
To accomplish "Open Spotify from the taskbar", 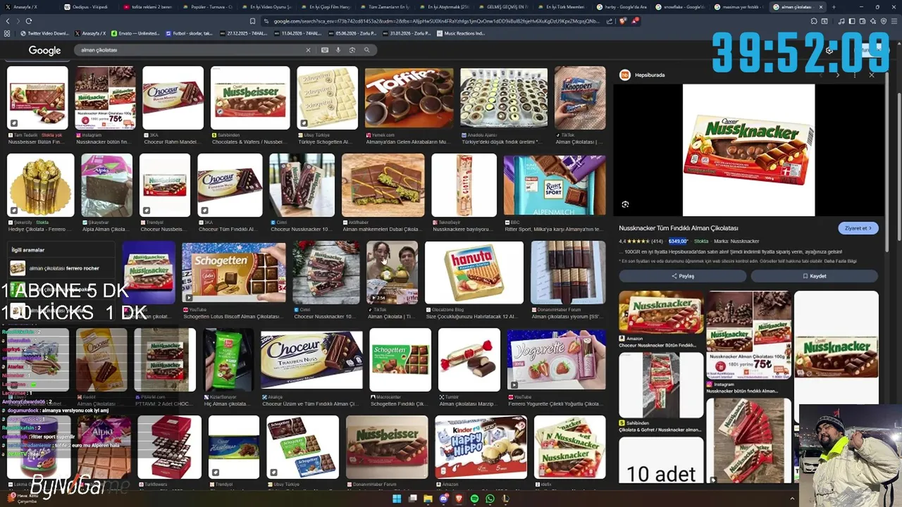I will coord(474,499).
